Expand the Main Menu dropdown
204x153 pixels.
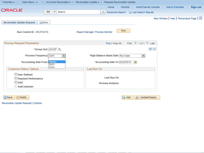[x=30, y=2]
